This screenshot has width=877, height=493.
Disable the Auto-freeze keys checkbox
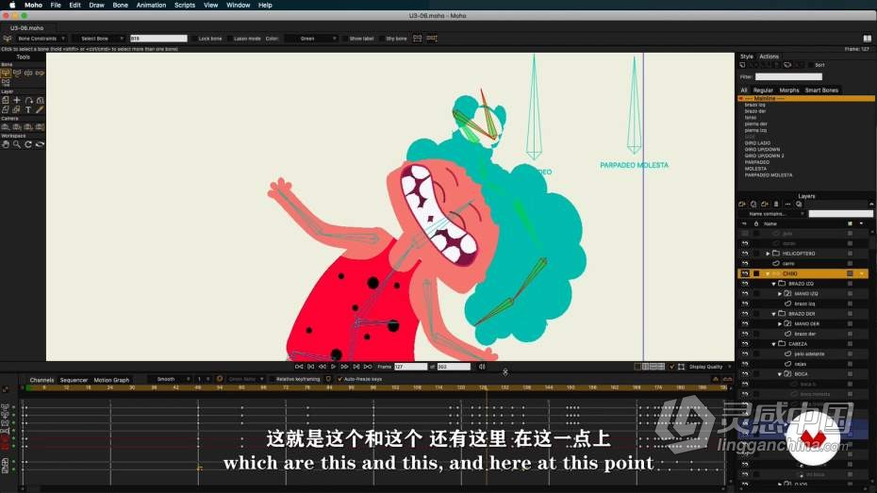click(x=339, y=379)
